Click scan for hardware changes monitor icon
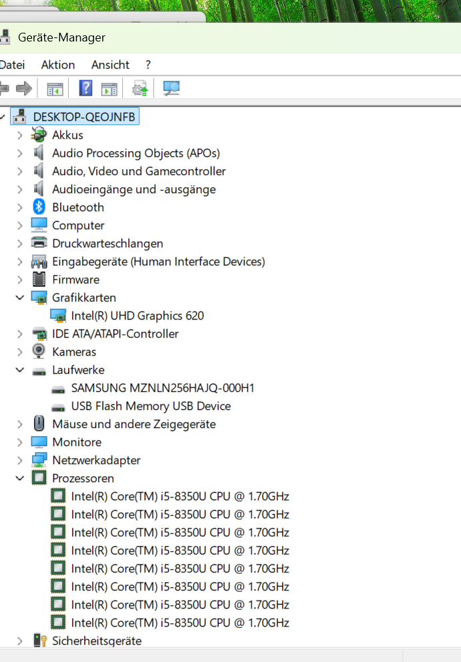 tap(171, 88)
